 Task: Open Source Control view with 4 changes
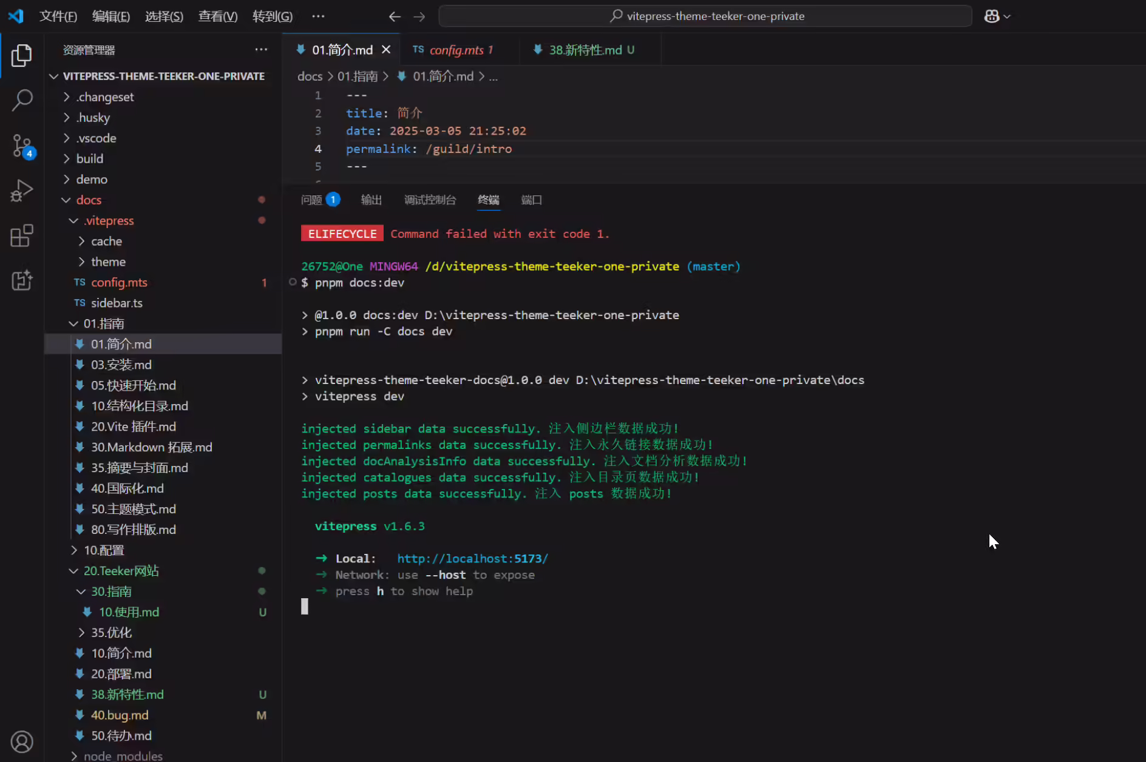tap(23, 146)
